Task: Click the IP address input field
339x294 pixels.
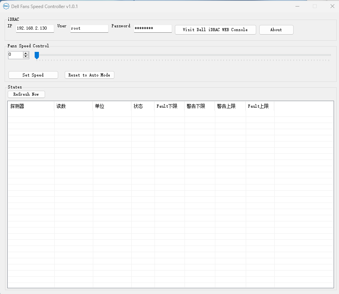Action: (35, 28)
